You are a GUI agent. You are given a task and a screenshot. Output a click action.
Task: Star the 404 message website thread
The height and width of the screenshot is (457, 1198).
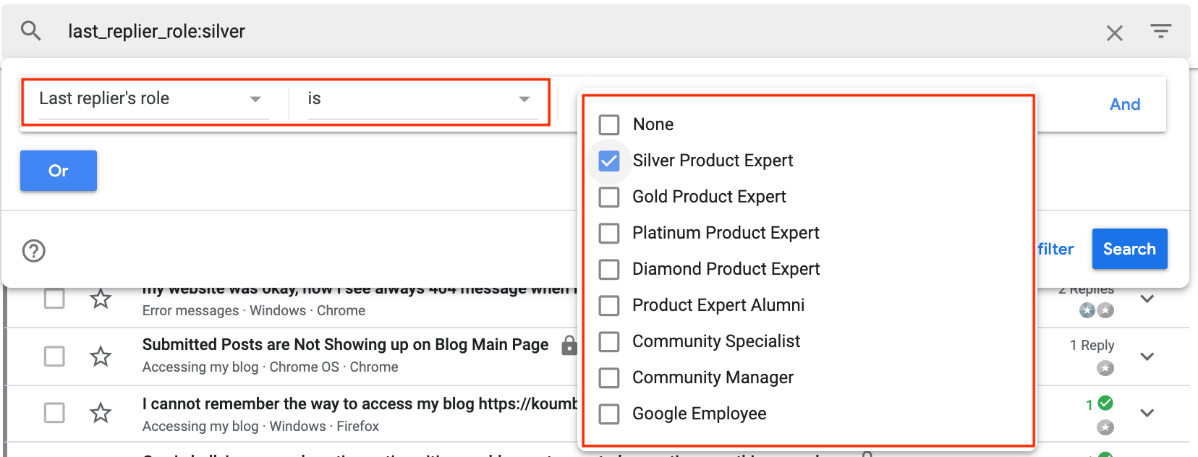(x=101, y=299)
